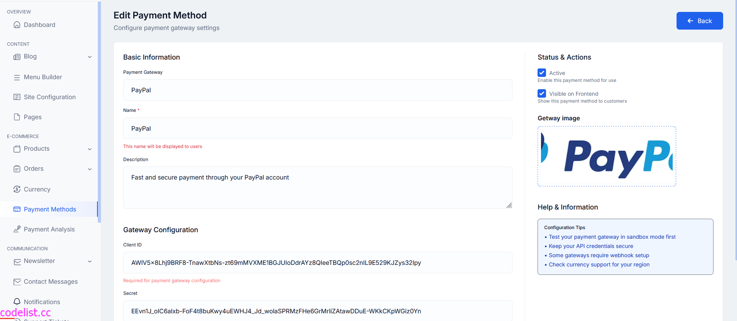
Task: Click the Description textarea resize handle
Action: 509,205
